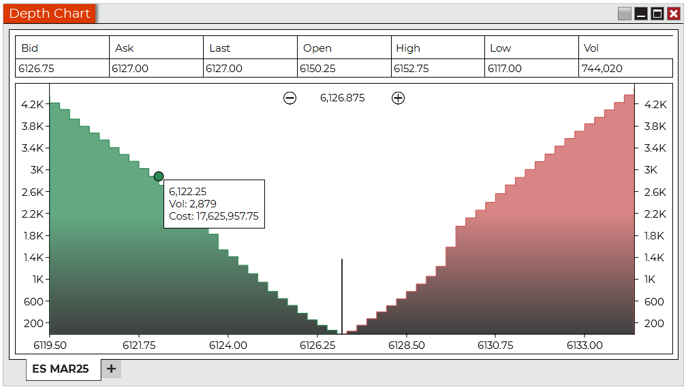Click the tooltip price 6,122.25

tap(188, 191)
